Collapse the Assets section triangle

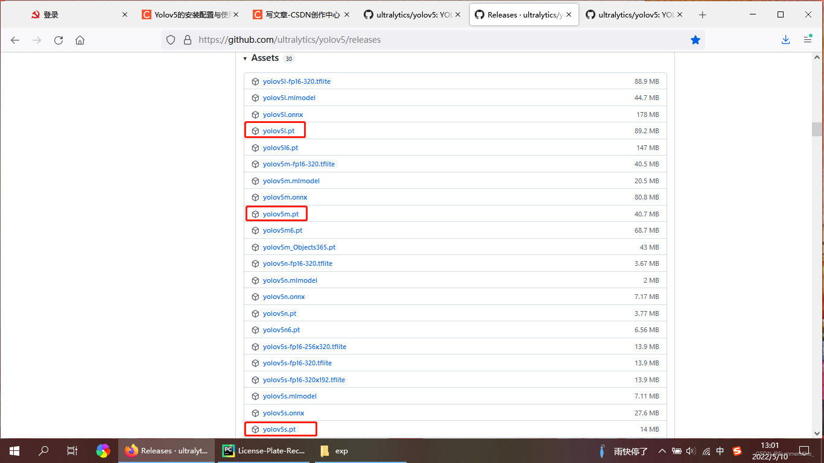tap(245, 58)
